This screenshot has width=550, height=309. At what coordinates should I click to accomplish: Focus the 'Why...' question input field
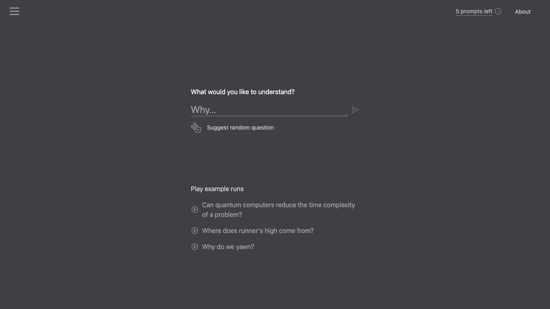(x=269, y=110)
